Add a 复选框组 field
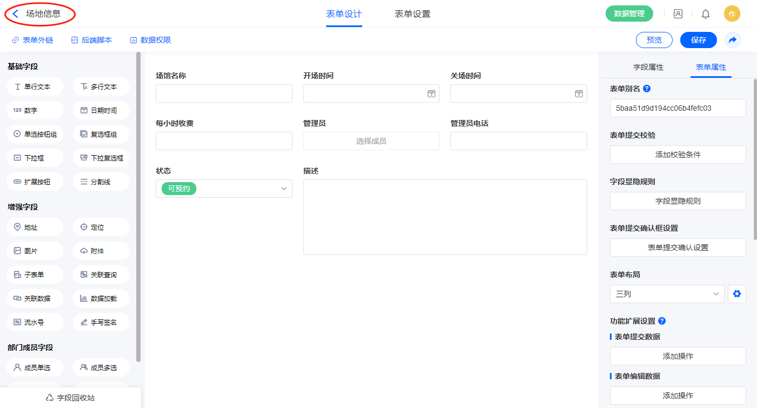Image resolution: width=757 pixels, height=408 pixels. 101,134
